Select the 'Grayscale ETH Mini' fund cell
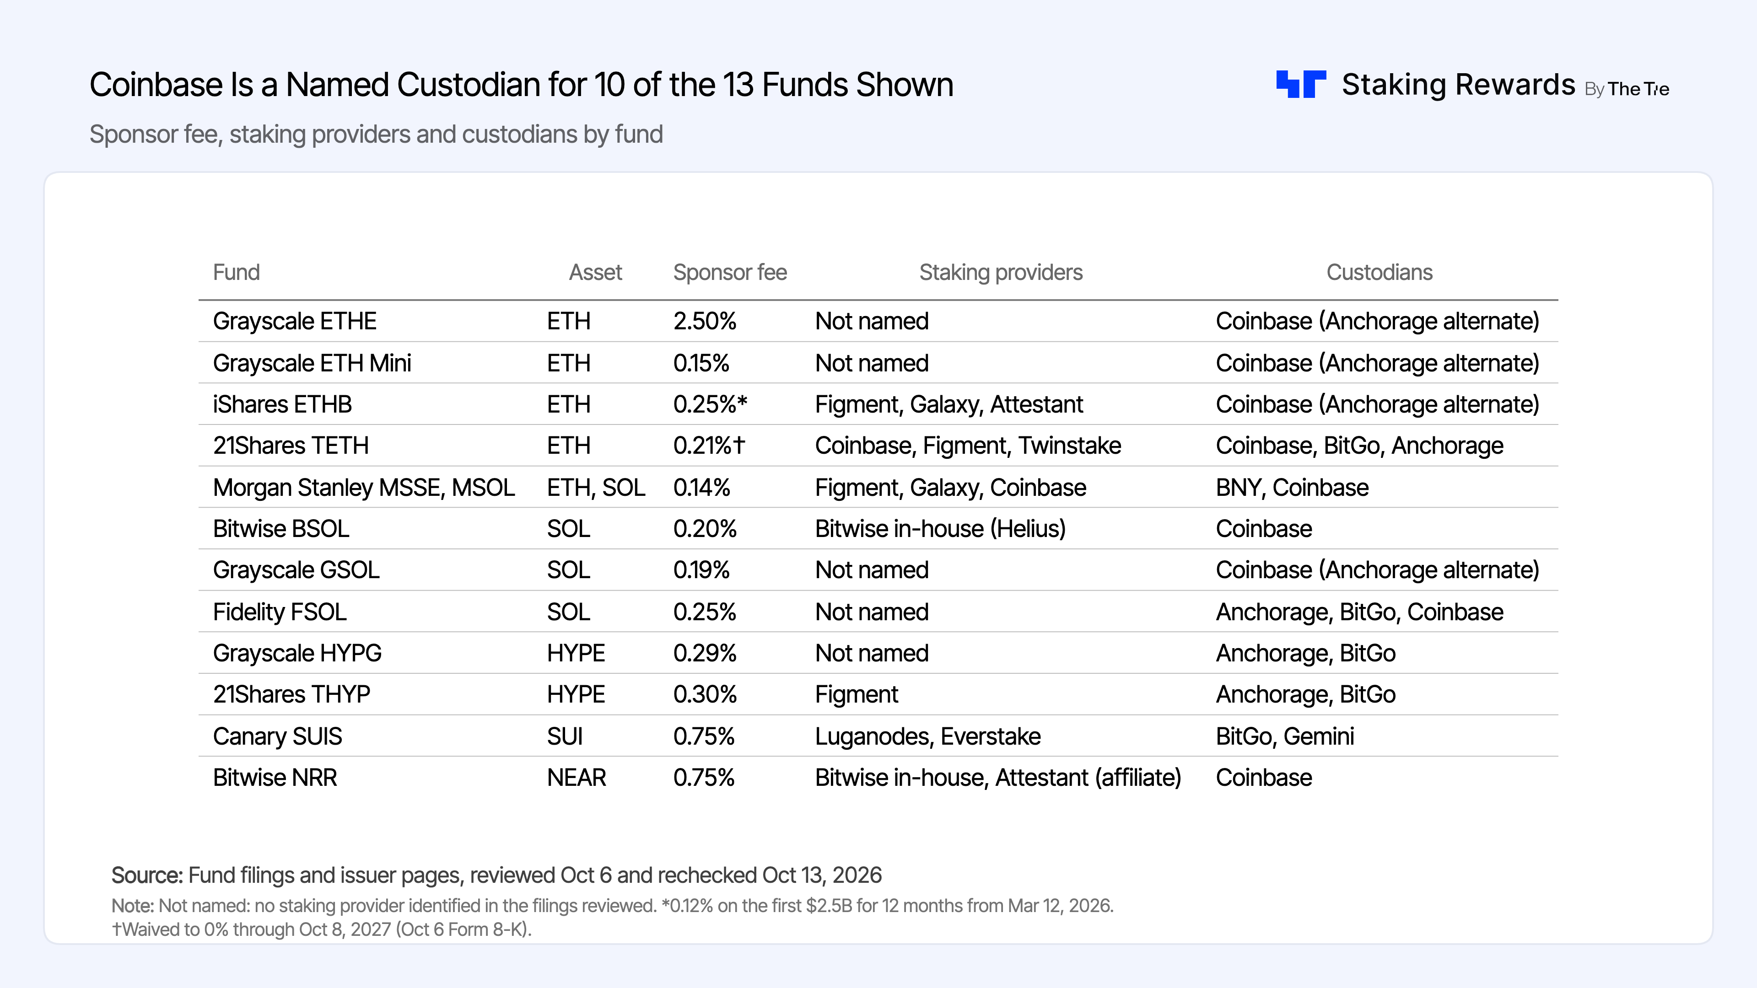 [x=312, y=363]
